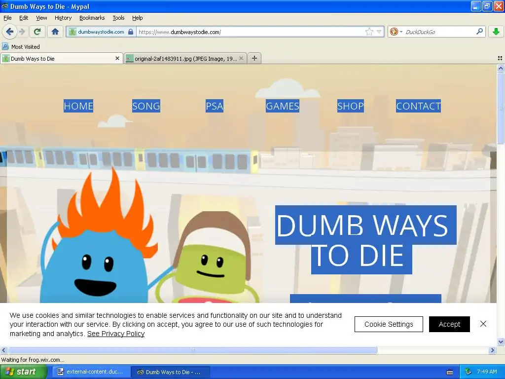Click the 7:49 AM system clock
This screenshot has height=379, width=505.
(x=487, y=372)
